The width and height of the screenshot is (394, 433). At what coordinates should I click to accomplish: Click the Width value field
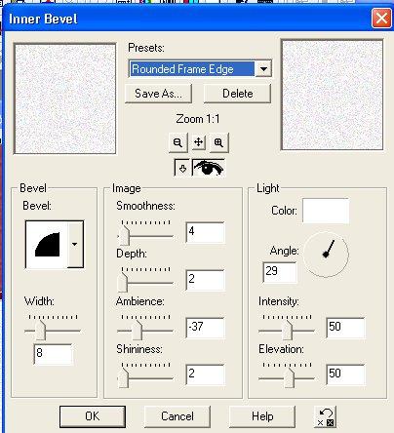click(53, 353)
